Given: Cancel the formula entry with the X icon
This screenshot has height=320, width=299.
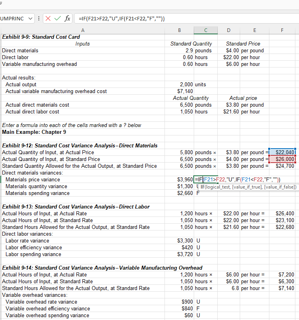Looking at the screenshot, I should coord(48,18).
